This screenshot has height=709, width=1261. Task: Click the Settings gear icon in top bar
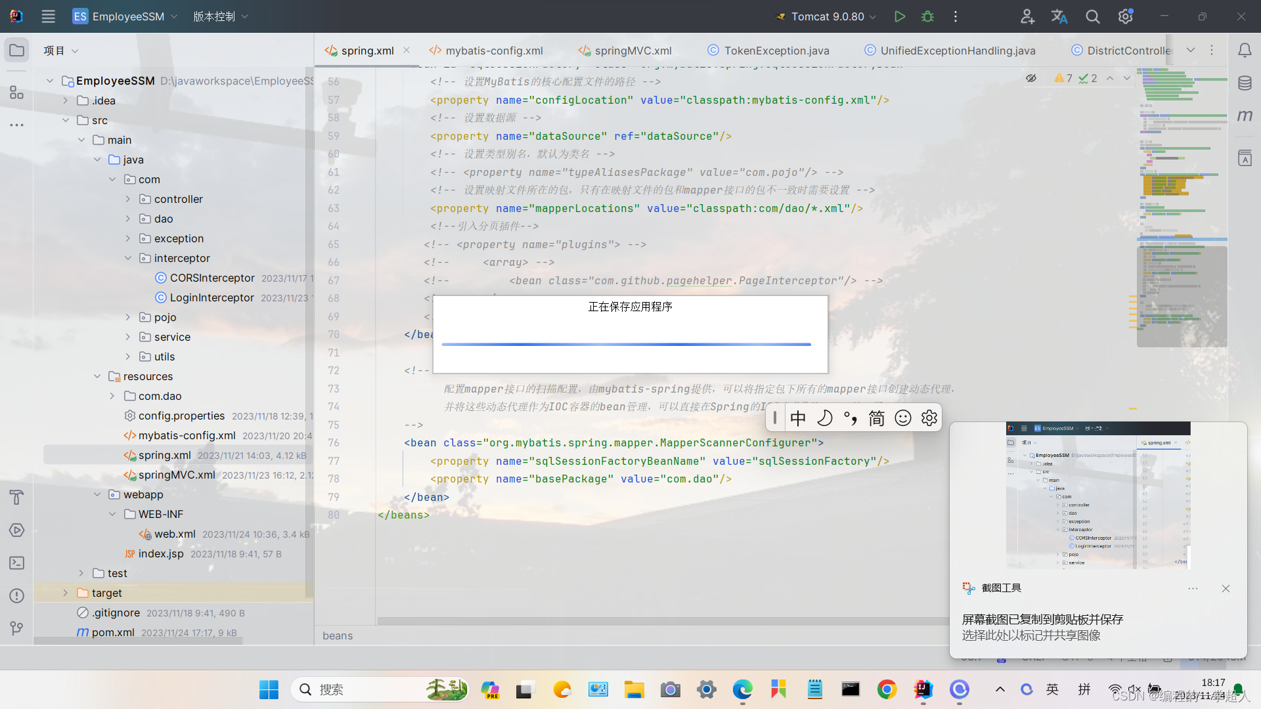(1124, 16)
